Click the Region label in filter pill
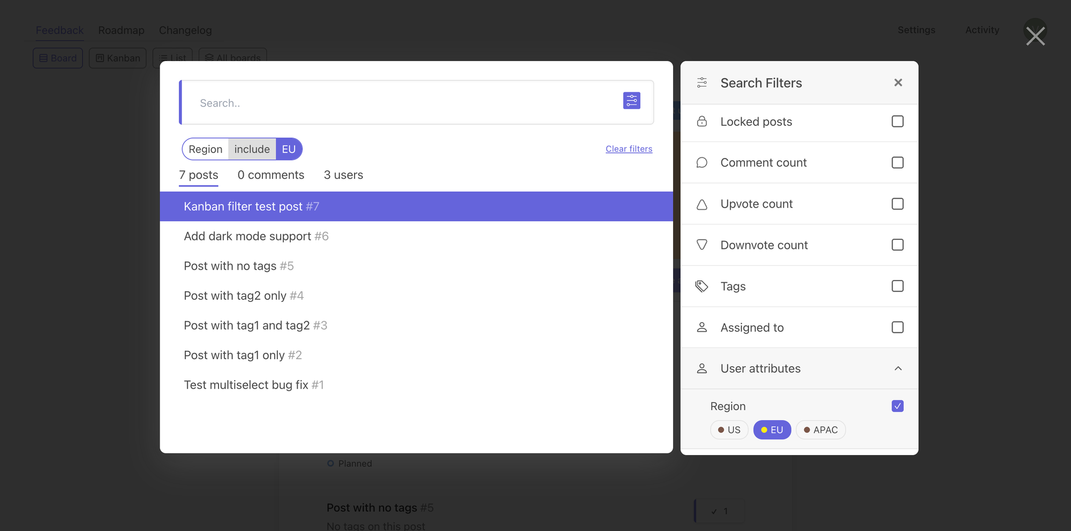Screen dimensions: 1071x531 coord(205,149)
